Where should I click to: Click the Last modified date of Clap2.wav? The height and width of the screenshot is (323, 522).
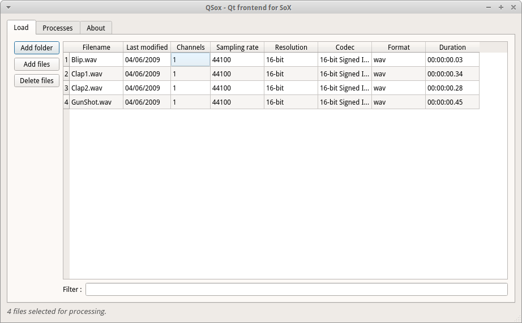[147, 88]
